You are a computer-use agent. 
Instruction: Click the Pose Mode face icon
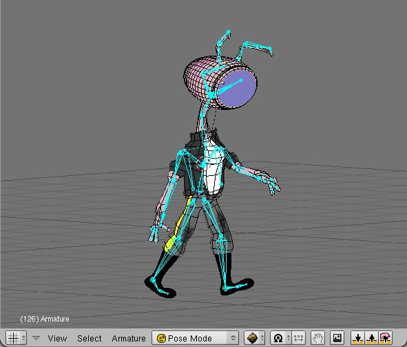click(161, 338)
